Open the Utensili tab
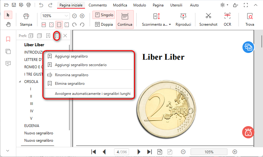 176,5
